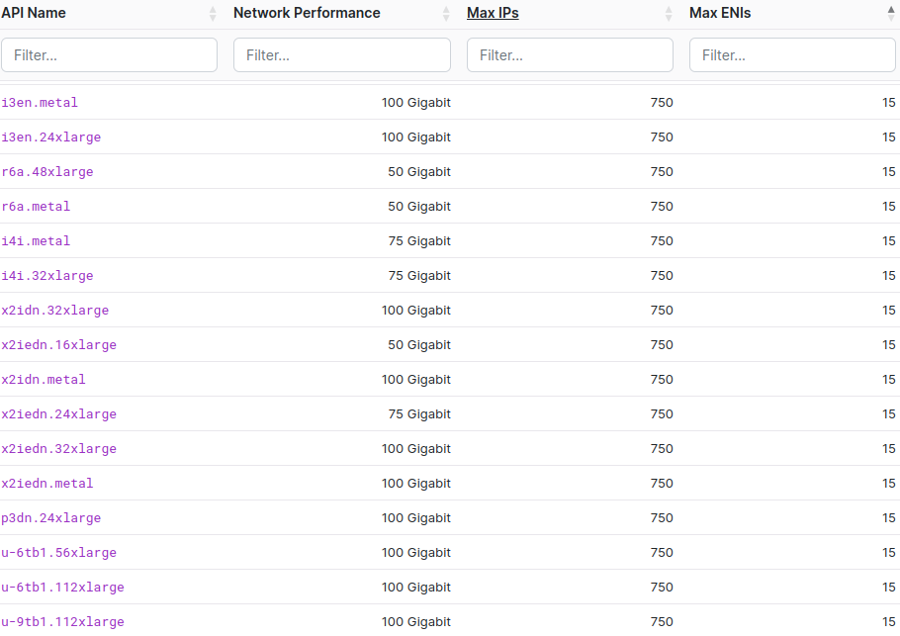
Task: Open the i3en.metal instance link
Action: coord(40,103)
